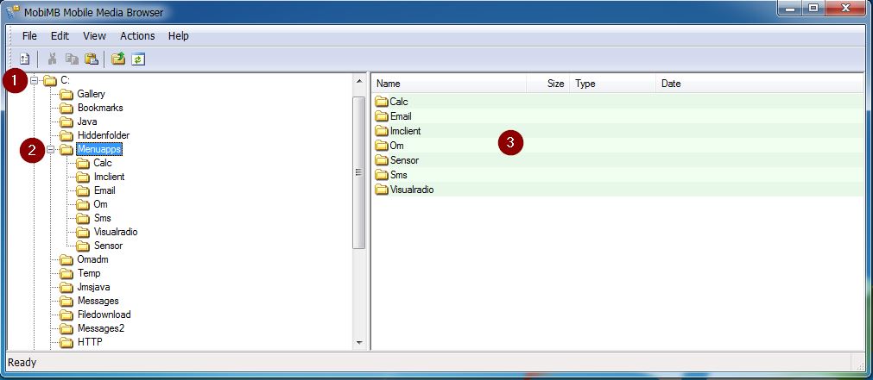Click the tree scrollbar down arrow
This screenshot has width=873, height=380.
pyautogui.click(x=359, y=343)
